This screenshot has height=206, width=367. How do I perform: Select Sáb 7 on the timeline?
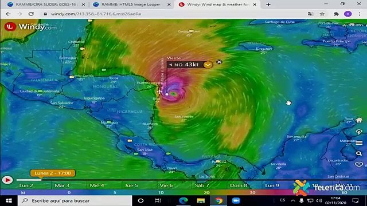pos(202,185)
